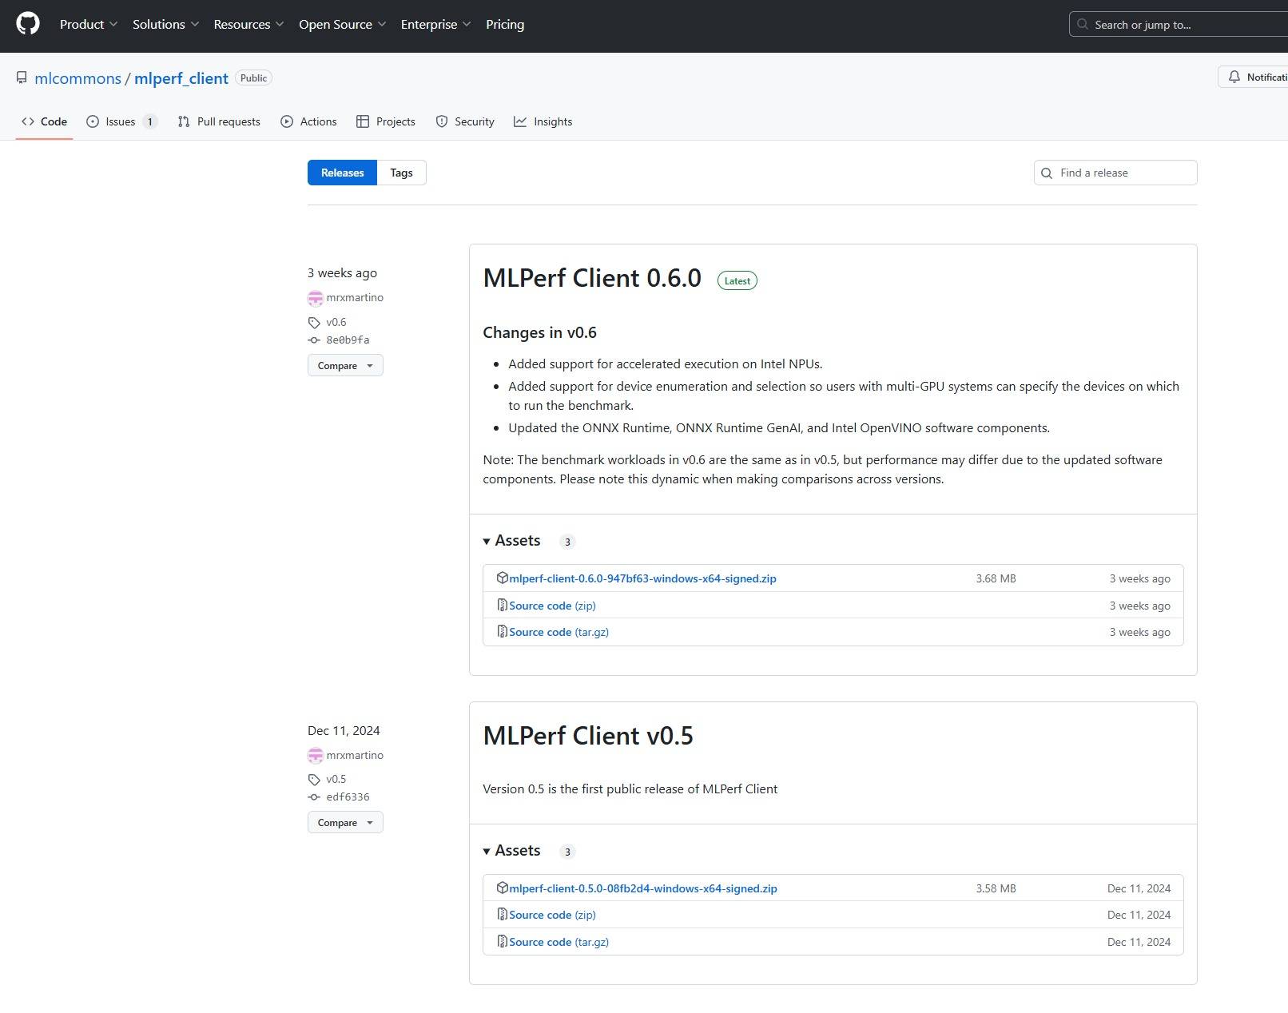Image resolution: width=1288 pixels, height=1013 pixels.
Task: Expand the Product menu in header
Action: [x=89, y=25]
